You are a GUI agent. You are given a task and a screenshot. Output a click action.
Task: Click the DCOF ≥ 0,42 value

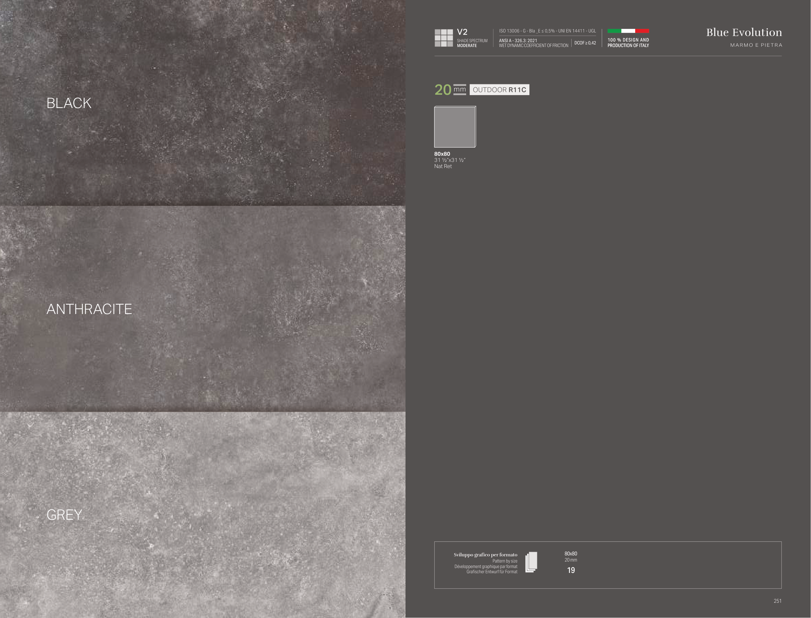585,43
